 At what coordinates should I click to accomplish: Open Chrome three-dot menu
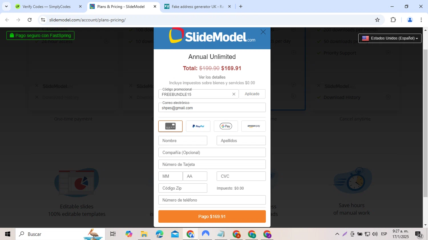coord(421,20)
